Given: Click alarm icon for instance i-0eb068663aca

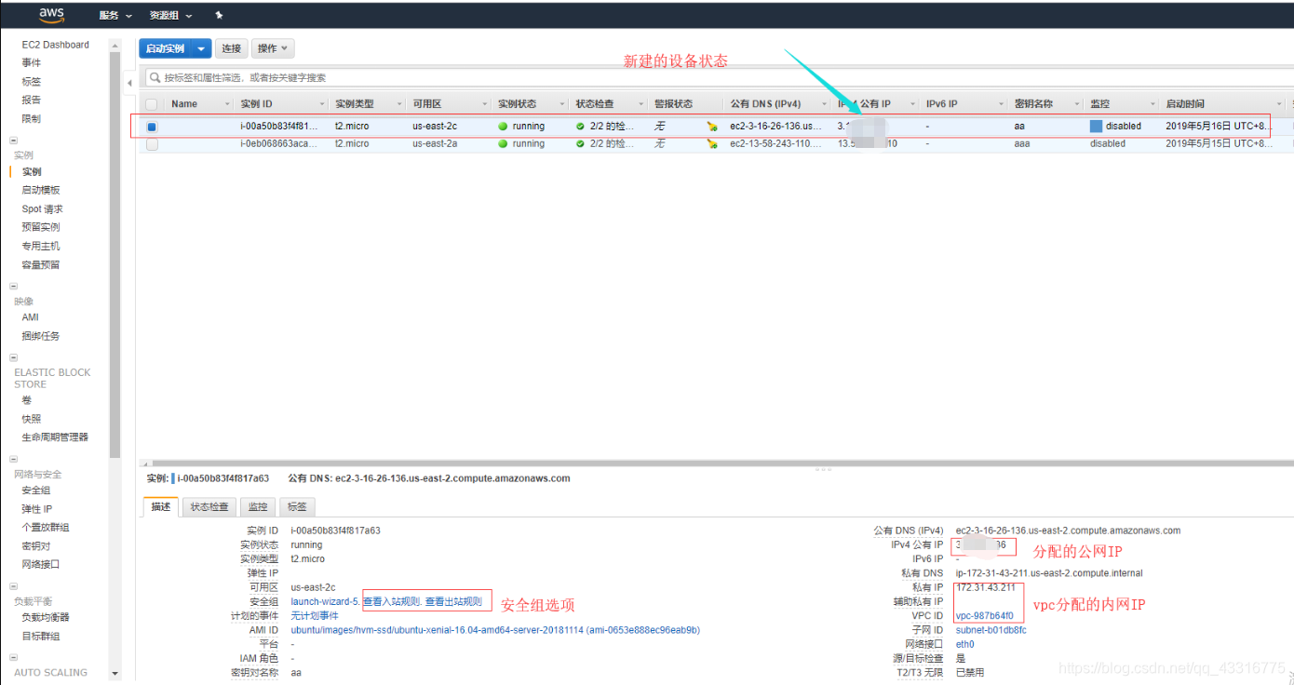Looking at the screenshot, I should coord(712,144).
